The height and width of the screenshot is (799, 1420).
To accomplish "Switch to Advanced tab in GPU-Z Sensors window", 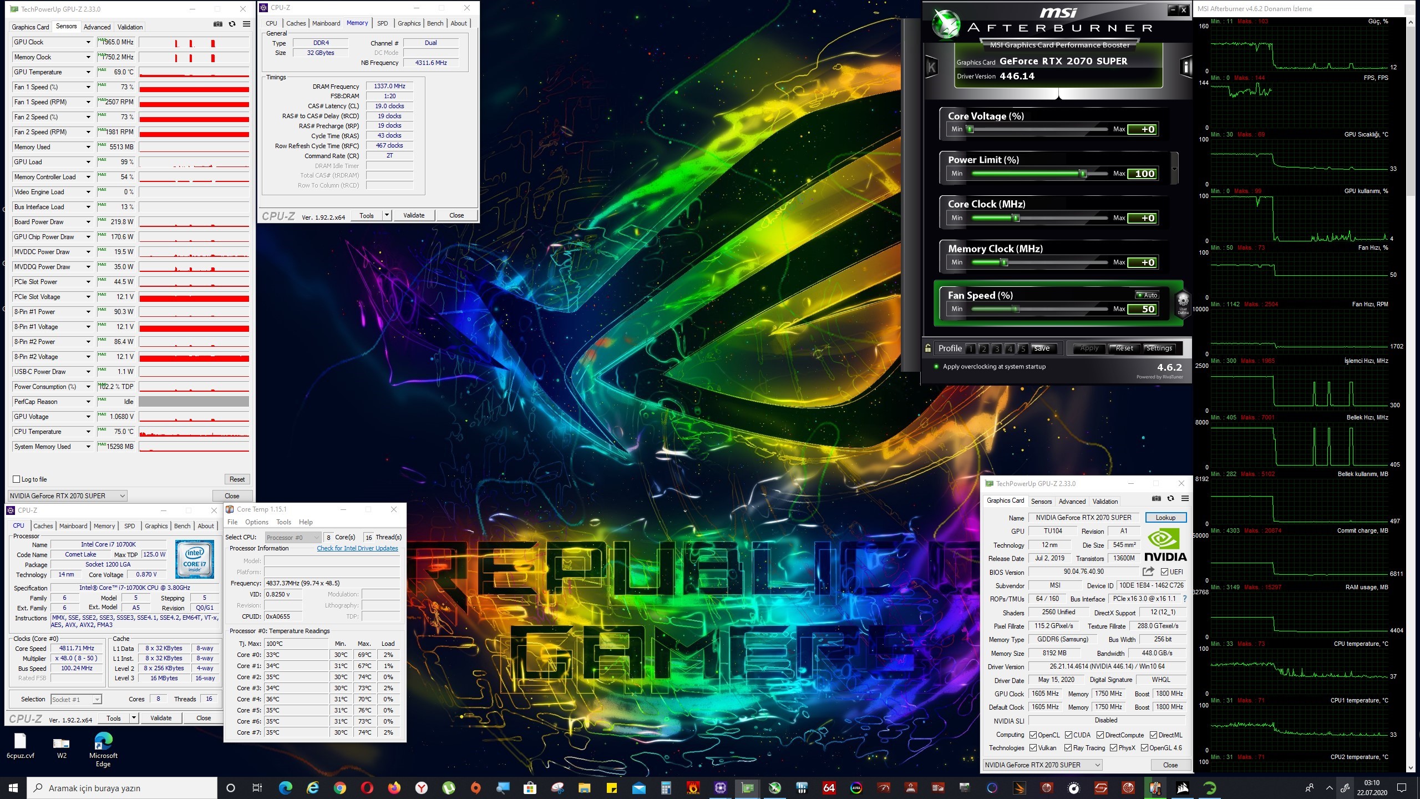I will coord(97,27).
